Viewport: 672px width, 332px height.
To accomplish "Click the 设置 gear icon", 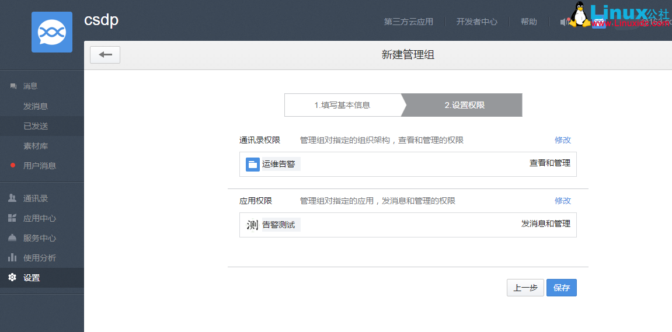I will 12,278.
